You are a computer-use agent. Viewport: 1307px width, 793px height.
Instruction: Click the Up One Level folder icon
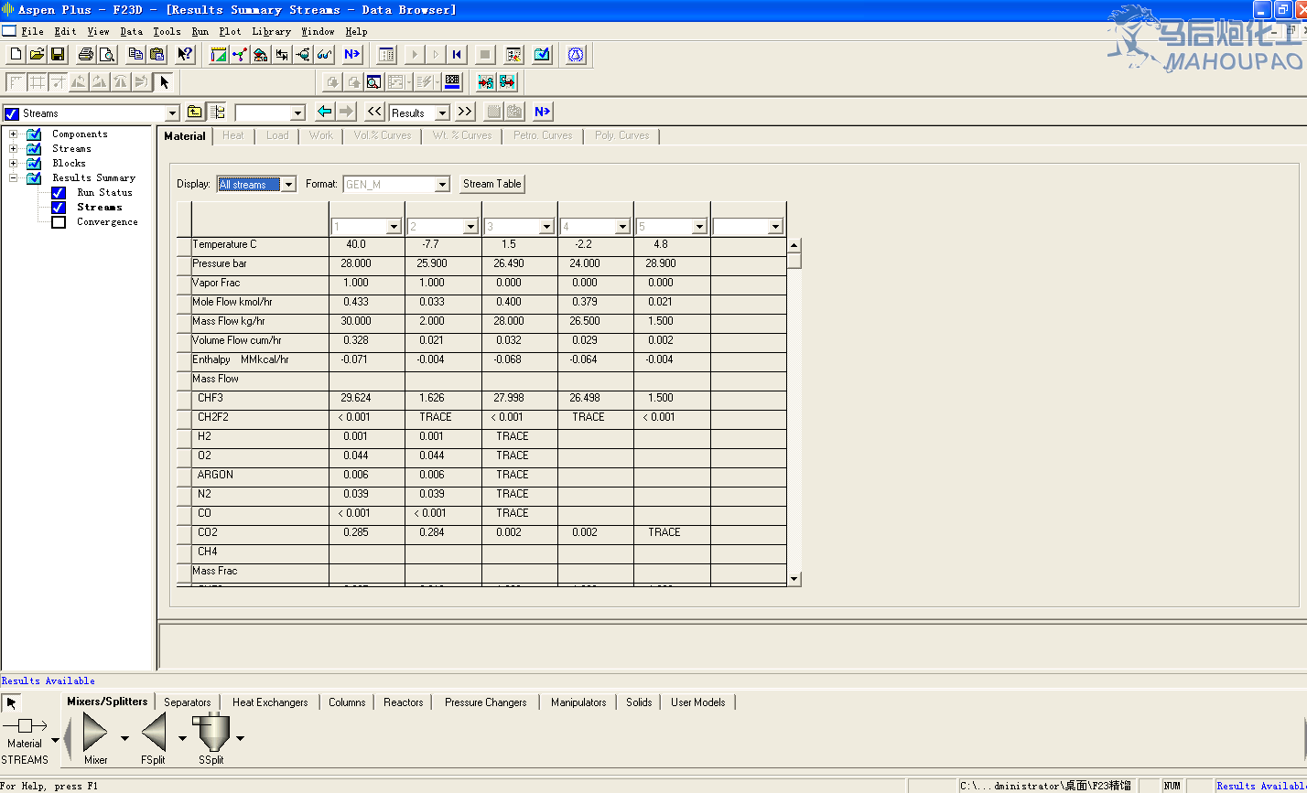[195, 112]
